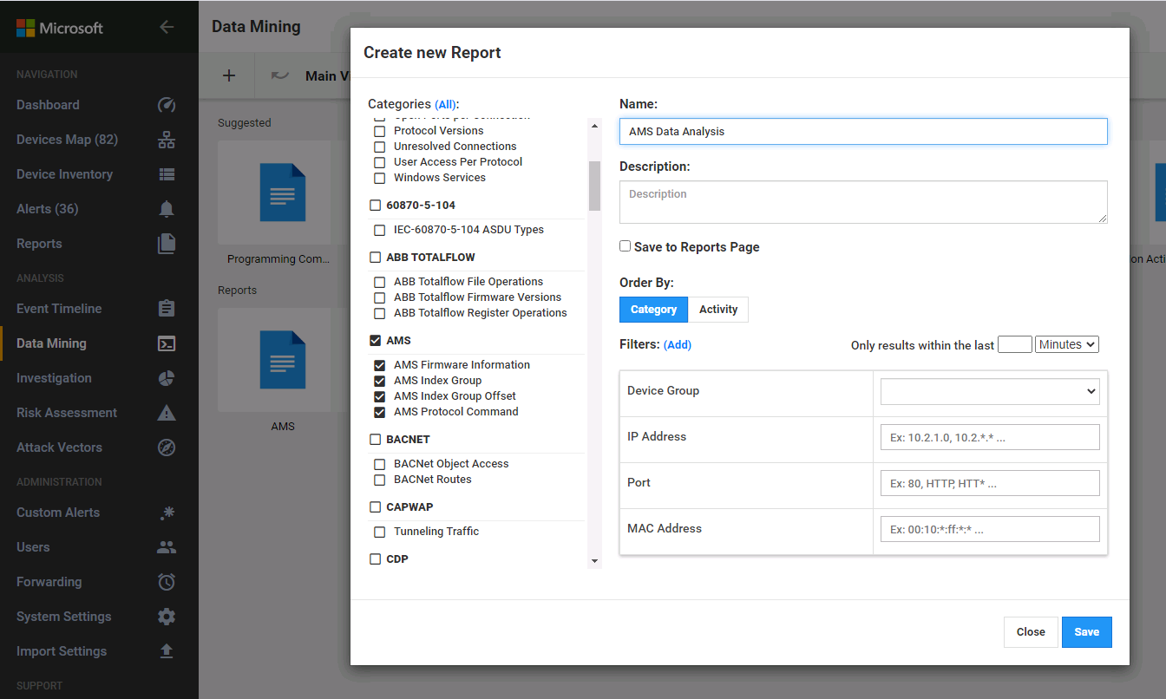Uncheck AMS Firmware Information
Image resolution: width=1166 pixels, height=699 pixels.
(379, 365)
